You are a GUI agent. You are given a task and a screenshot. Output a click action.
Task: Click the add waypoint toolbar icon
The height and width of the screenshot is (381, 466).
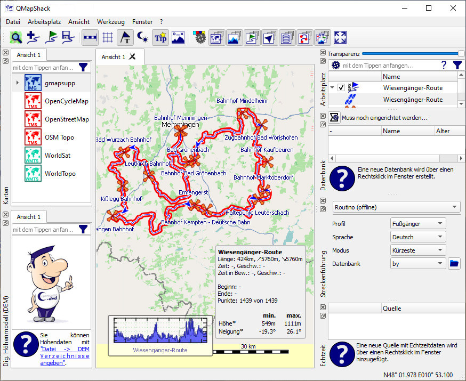[34, 37]
